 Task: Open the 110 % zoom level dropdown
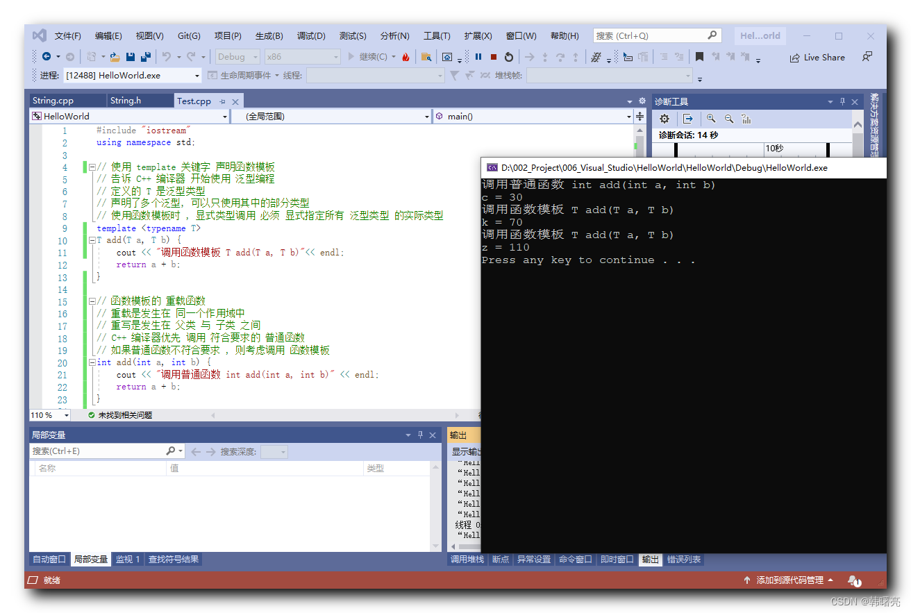49,415
